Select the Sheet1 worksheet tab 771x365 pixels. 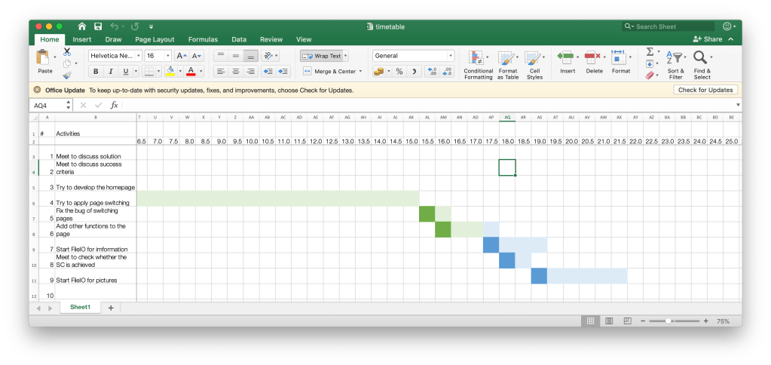(80, 308)
